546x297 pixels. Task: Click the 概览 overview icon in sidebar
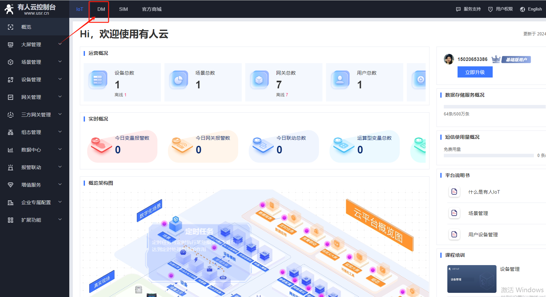[x=11, y=27]
